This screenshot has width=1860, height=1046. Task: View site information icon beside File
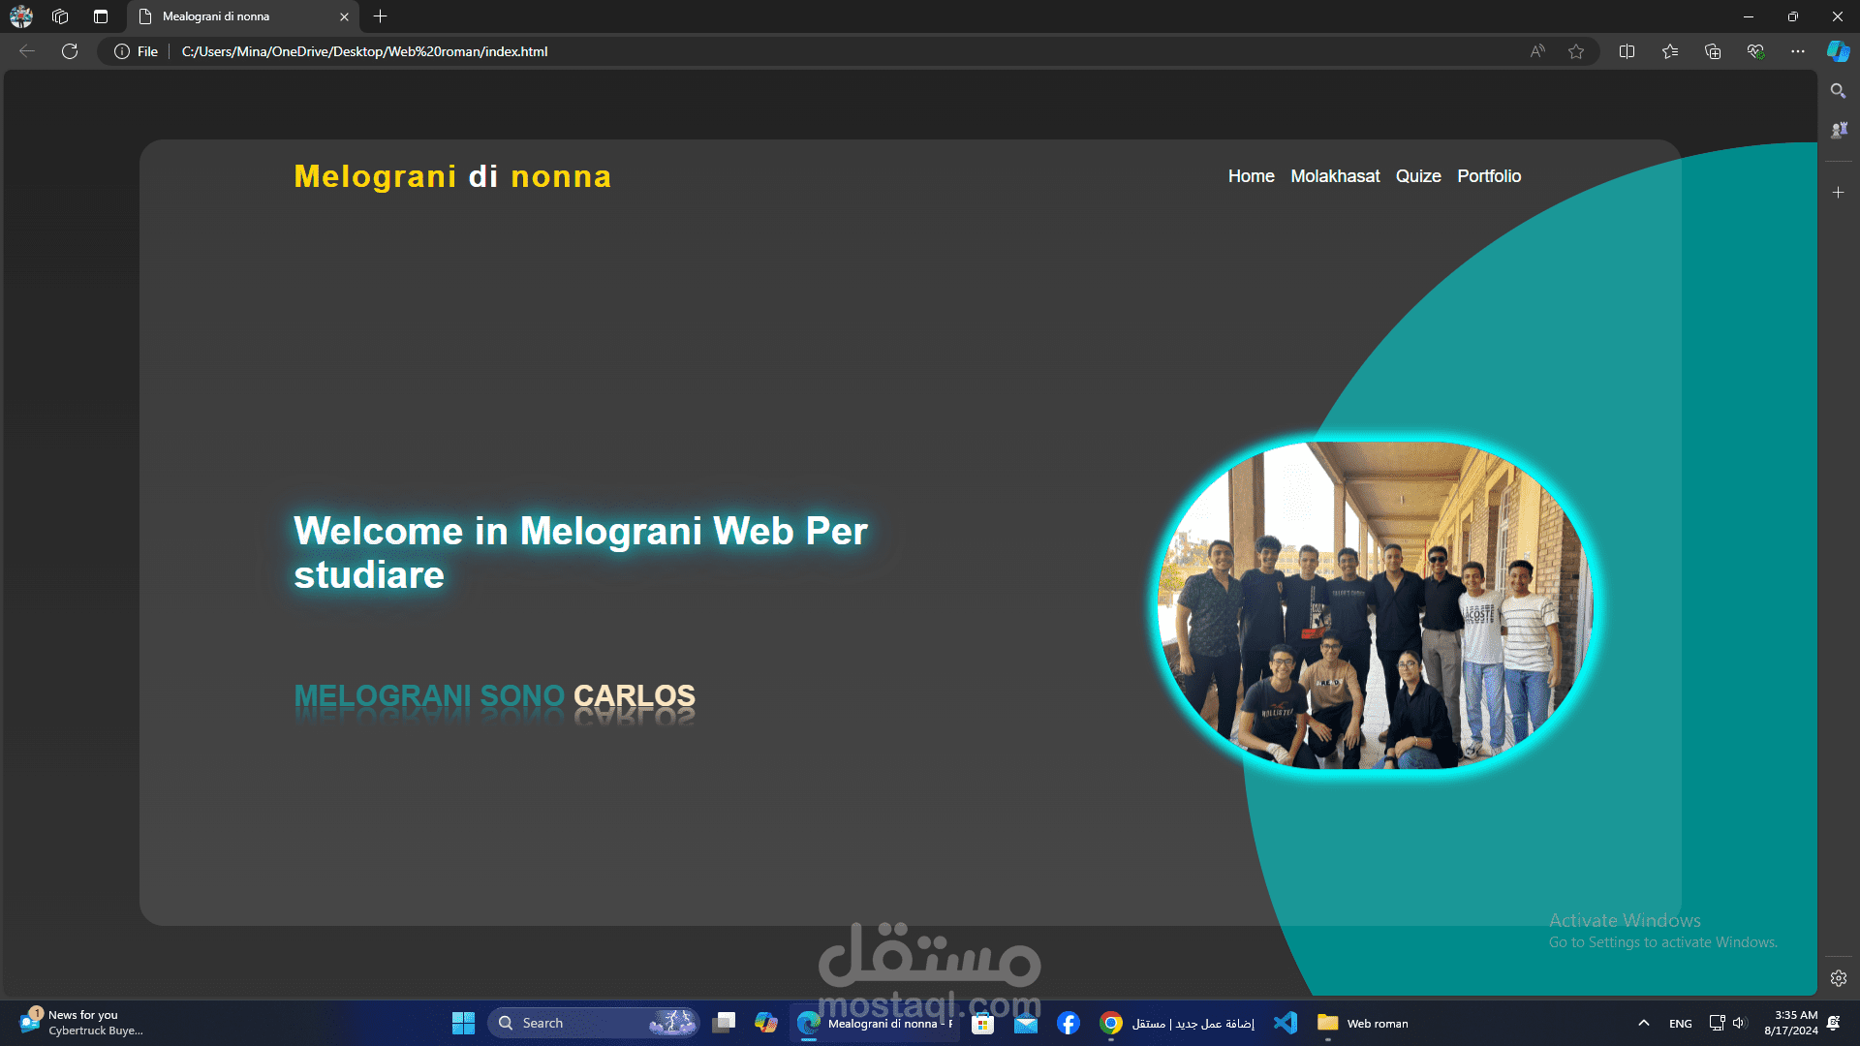coord(122,51)
